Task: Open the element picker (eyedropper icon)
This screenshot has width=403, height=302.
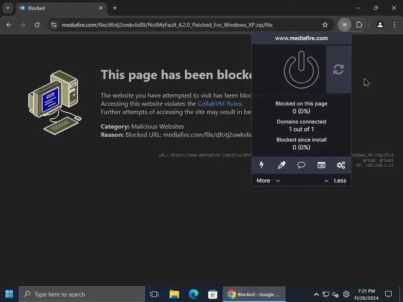Action: tap(281, 165)
